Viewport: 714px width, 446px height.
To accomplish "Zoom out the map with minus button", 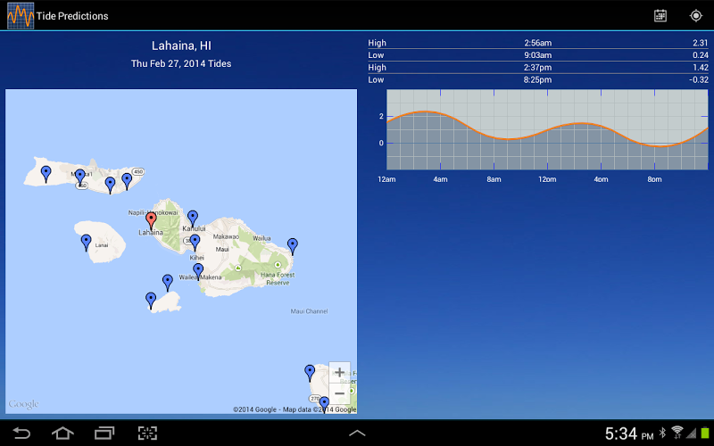I will [340, 393].
